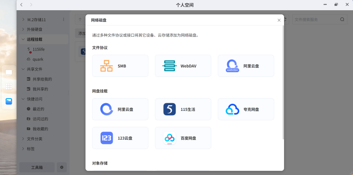The width and height of the screenshot is (353, 175).
Task: Add the 夸克网盘 cloud drive
Action: click(246, 109)
